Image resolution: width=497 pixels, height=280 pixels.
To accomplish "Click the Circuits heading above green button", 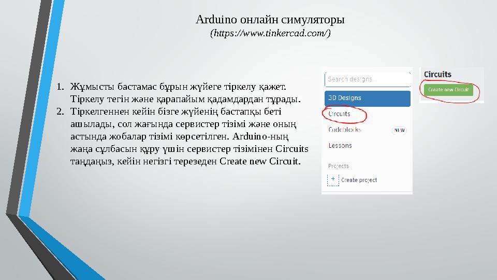I will (437, 74).
